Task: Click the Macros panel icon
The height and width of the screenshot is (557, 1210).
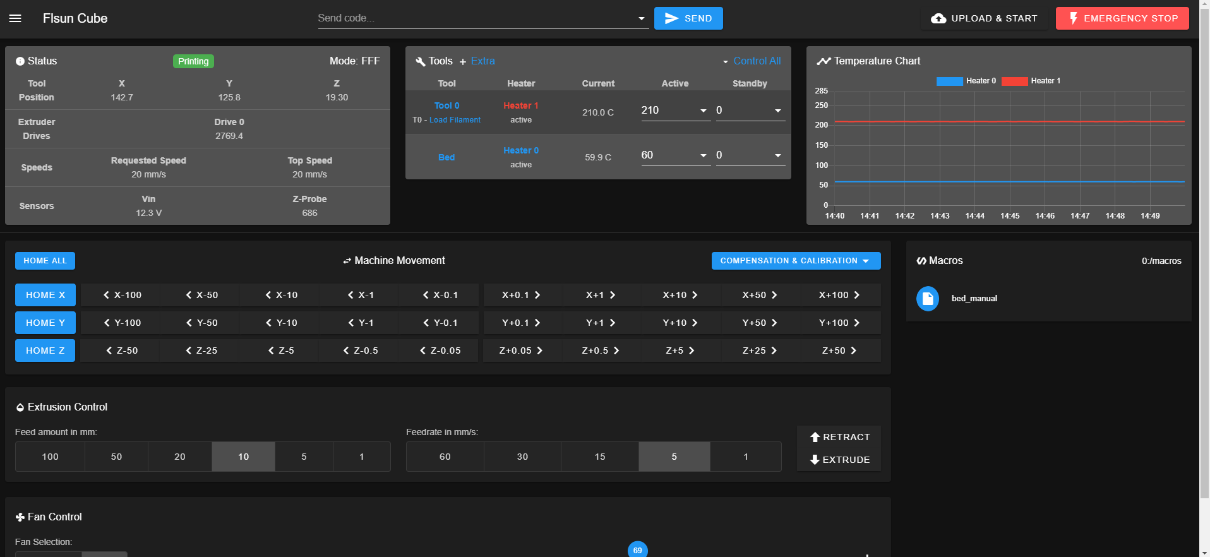Action: [x=921, y=261]
